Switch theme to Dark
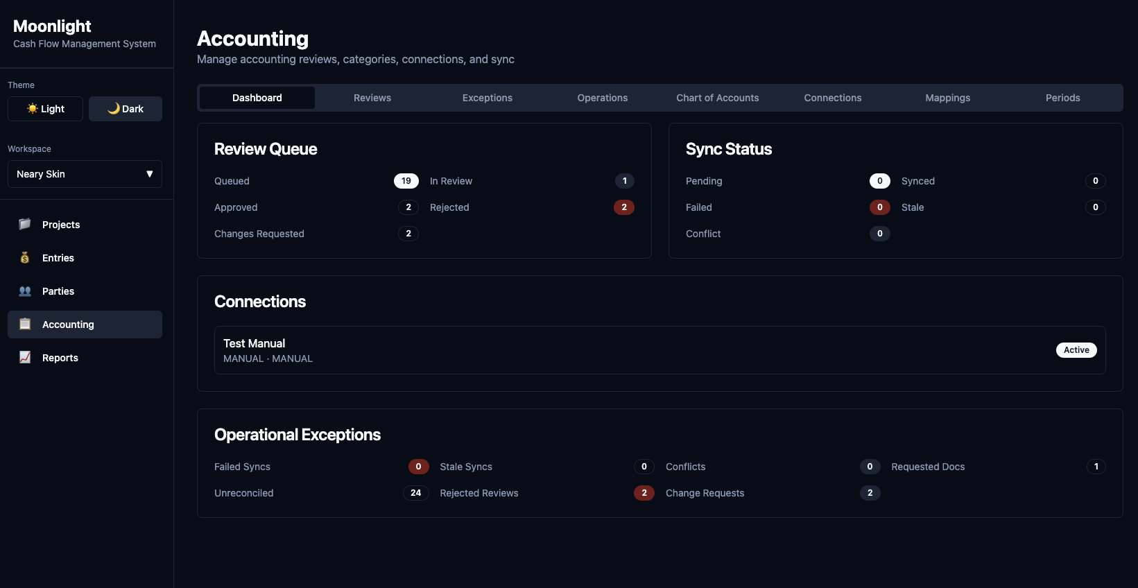 126,109
